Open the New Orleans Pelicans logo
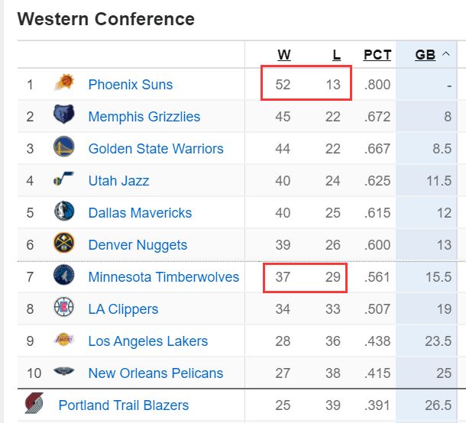This screenshot has height=423, width=466. [x=64, y=373]
